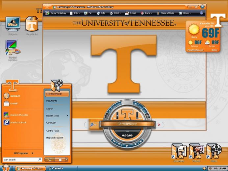This screenshot has width=228, height=171.
Task: Adjust the left volume slider on player
Action: click(x=117, y=115)
